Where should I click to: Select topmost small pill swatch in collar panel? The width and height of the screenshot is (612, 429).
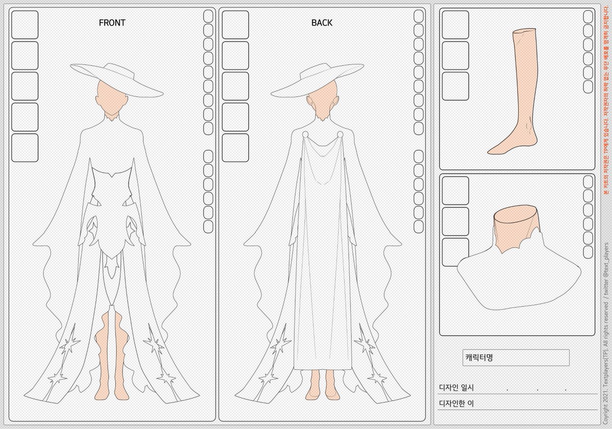588,182
